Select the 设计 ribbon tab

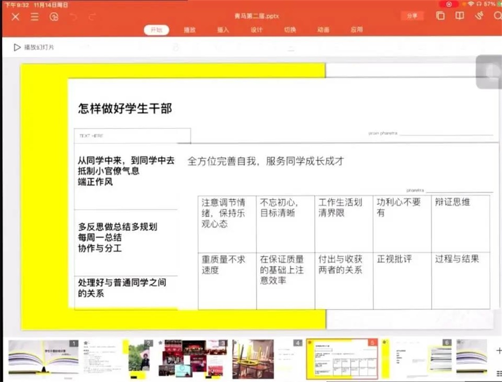(x=257, y=29)
